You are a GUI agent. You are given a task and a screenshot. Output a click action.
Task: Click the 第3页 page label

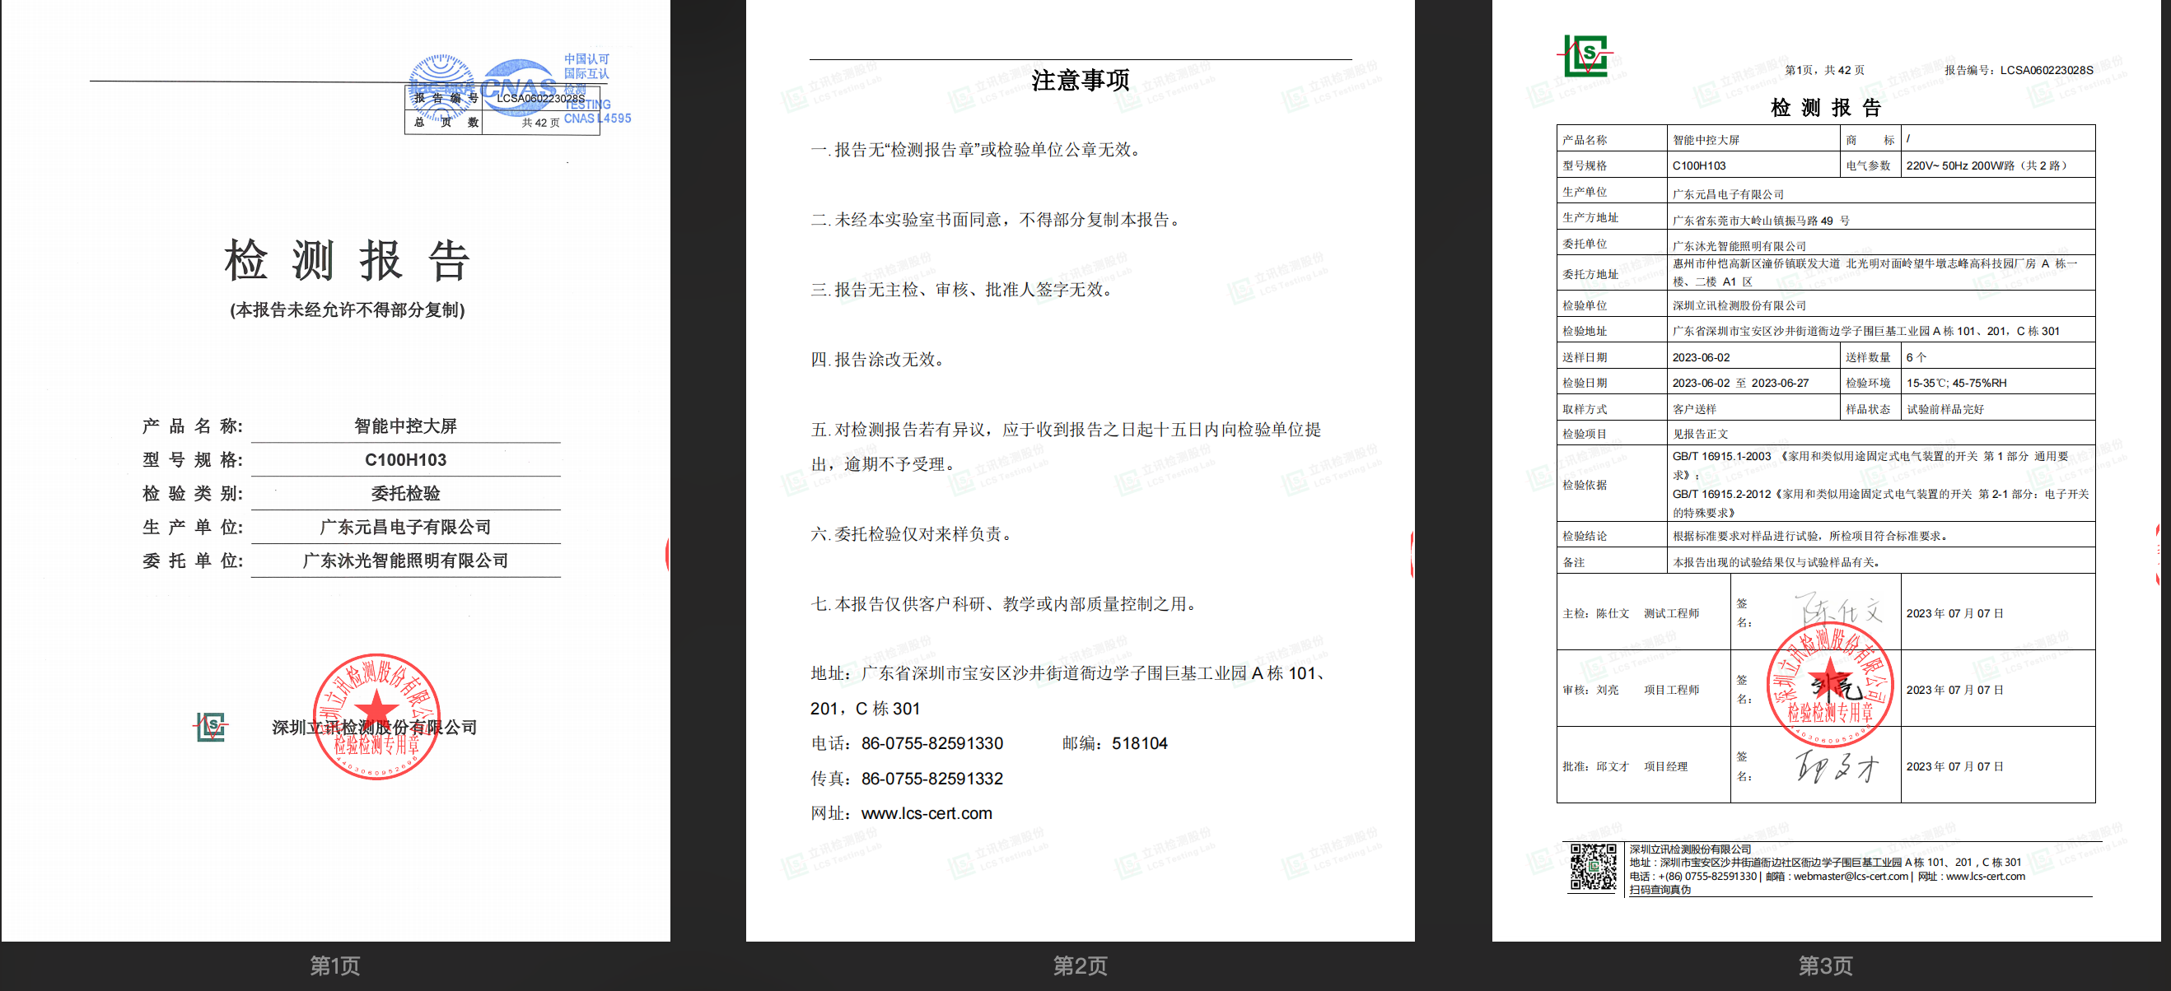1824,965
